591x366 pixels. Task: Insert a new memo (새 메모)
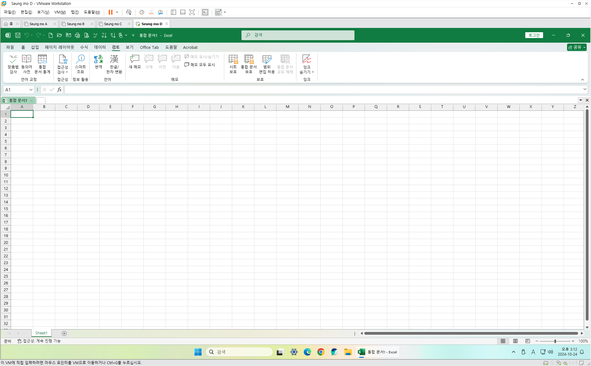click(x=135, y=61)
